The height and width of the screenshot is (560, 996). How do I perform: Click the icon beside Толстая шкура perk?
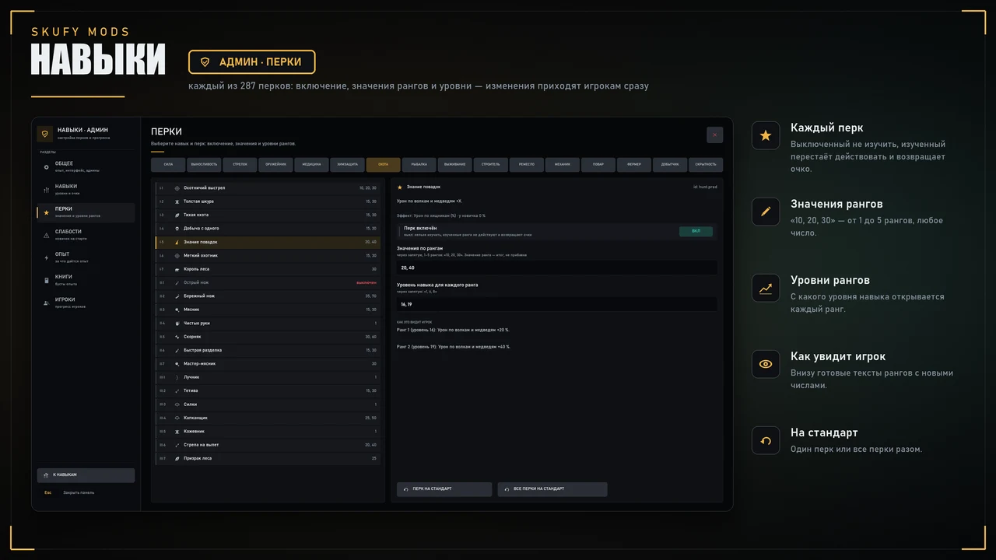tap(177, 201)
